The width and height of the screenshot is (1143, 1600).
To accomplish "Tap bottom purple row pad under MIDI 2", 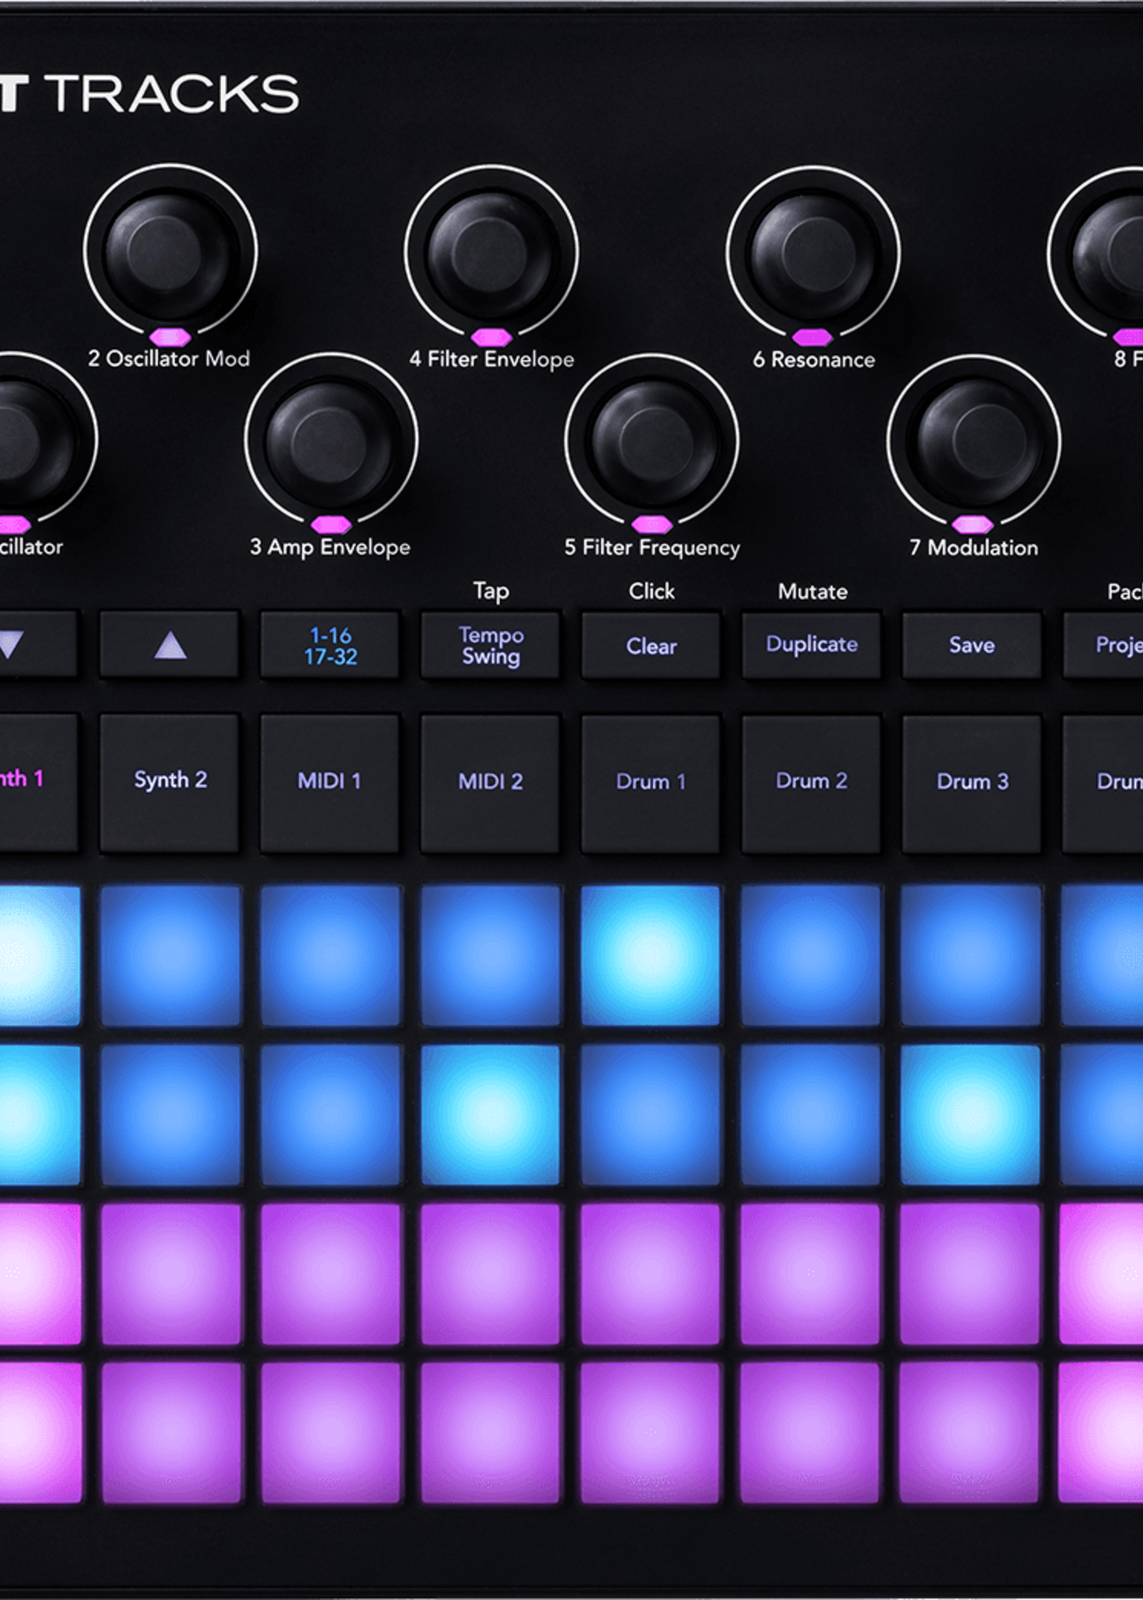I will click(491, 1433).
